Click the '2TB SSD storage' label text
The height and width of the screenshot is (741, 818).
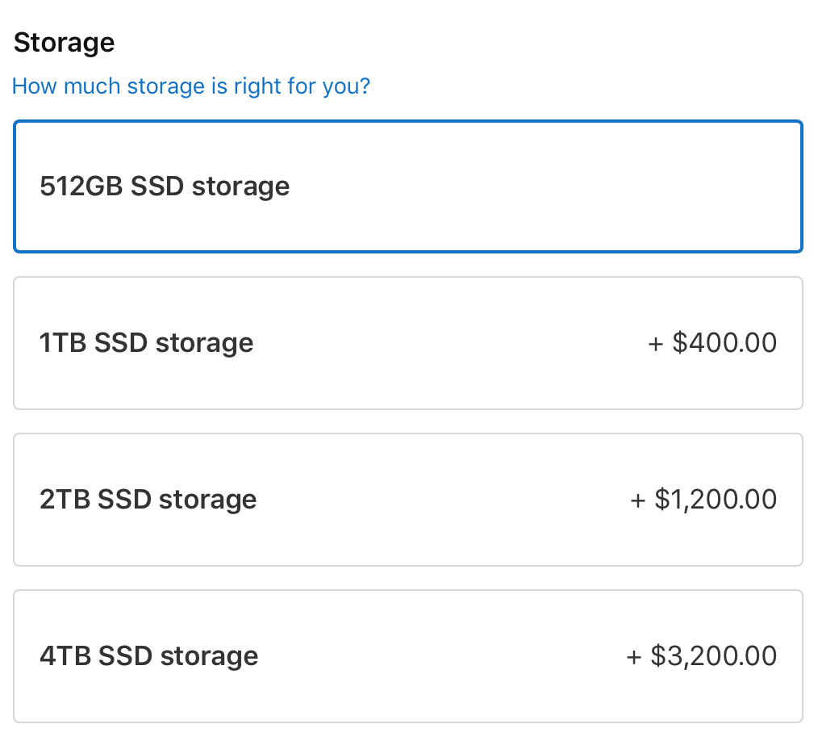148,500
